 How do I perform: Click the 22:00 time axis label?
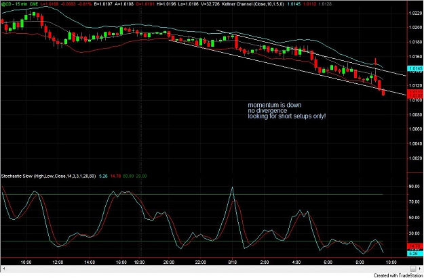201,262
